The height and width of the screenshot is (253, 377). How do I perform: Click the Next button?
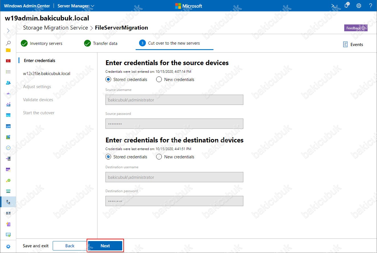[x=105, y=246]
